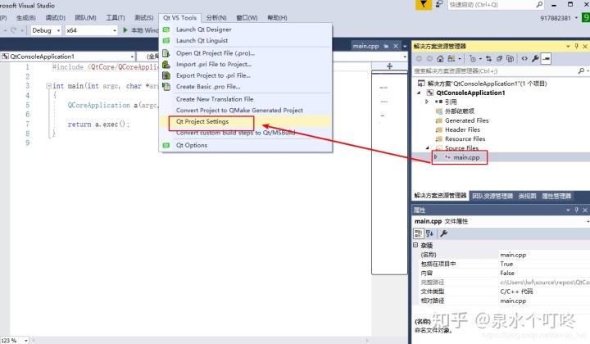Focus the Solution Explorer search box
The width and height of the screenshot is (590, 344).
click(495, 71)
